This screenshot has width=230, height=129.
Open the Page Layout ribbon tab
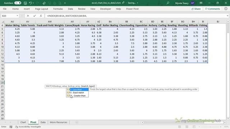[42, 9]
